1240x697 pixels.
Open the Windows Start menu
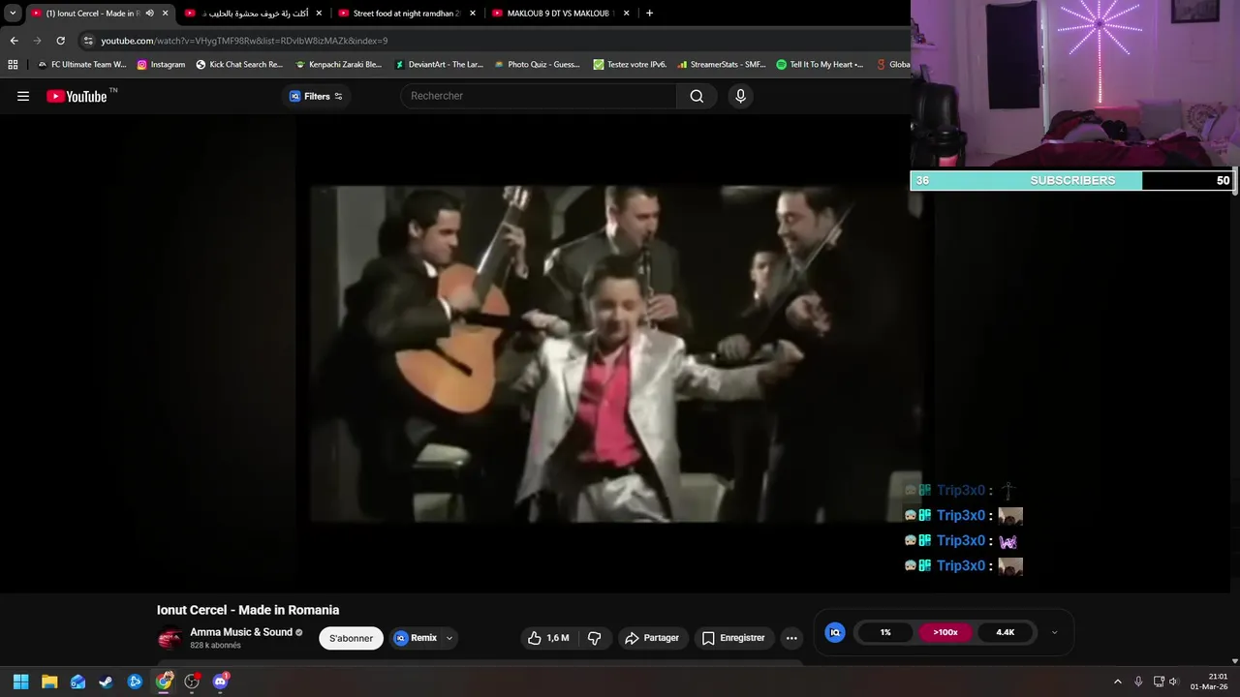20,682
